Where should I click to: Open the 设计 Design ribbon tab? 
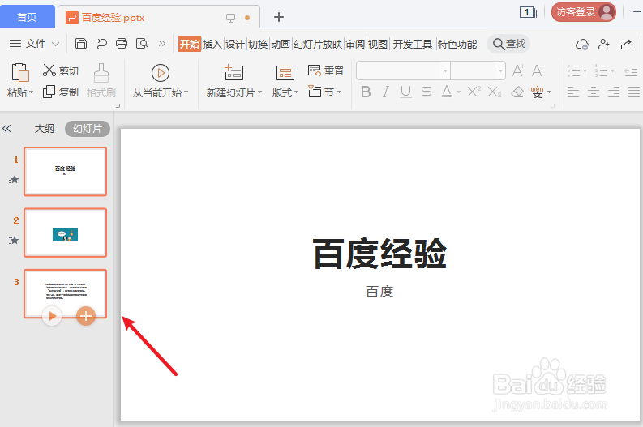pos(235,44)
